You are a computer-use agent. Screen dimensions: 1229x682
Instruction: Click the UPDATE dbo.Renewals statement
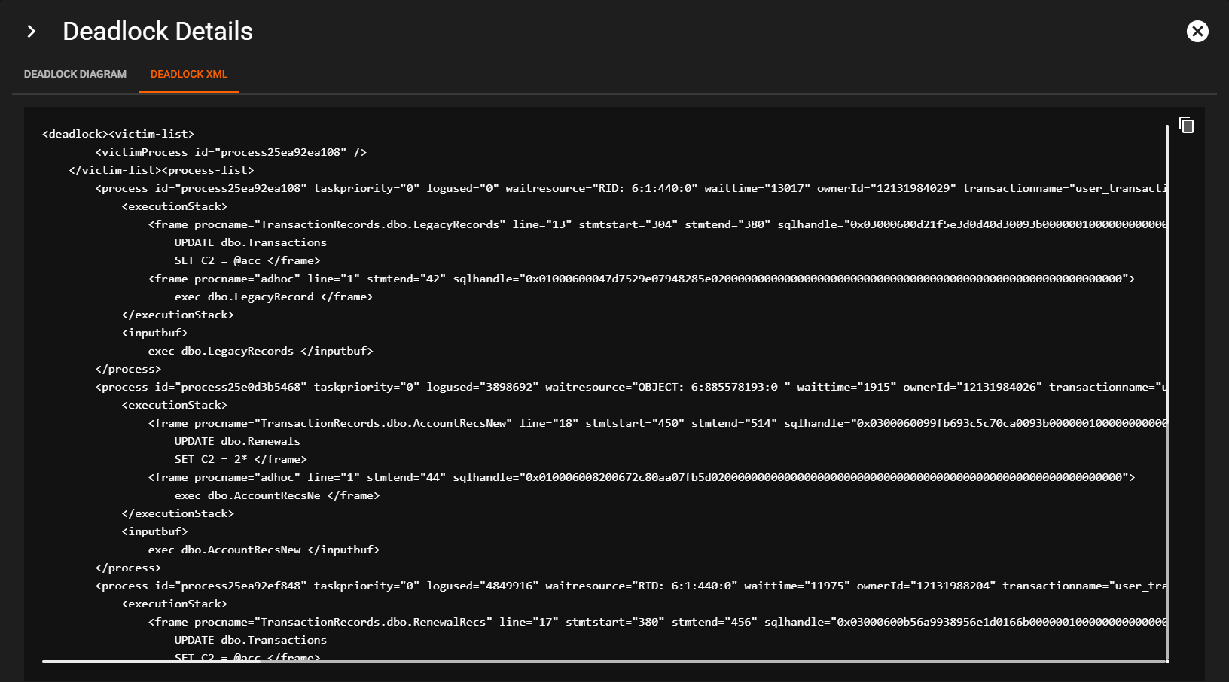[237, 441]
